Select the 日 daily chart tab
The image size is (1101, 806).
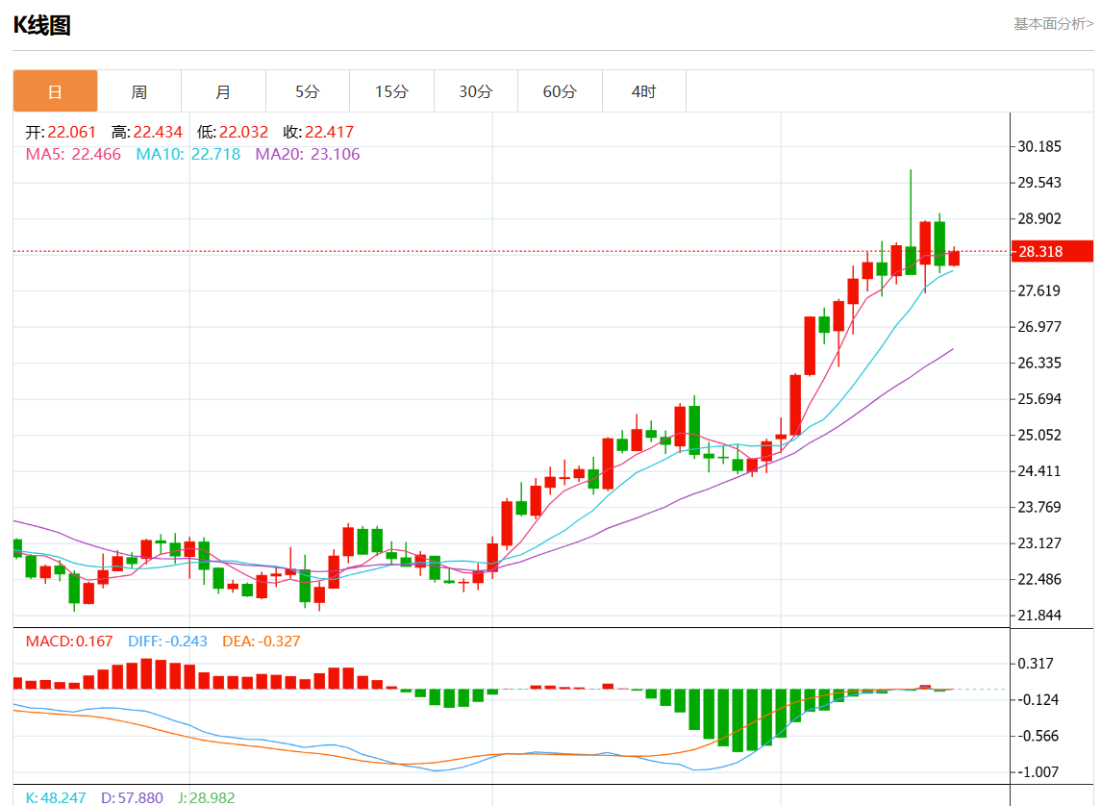(55, 91)
